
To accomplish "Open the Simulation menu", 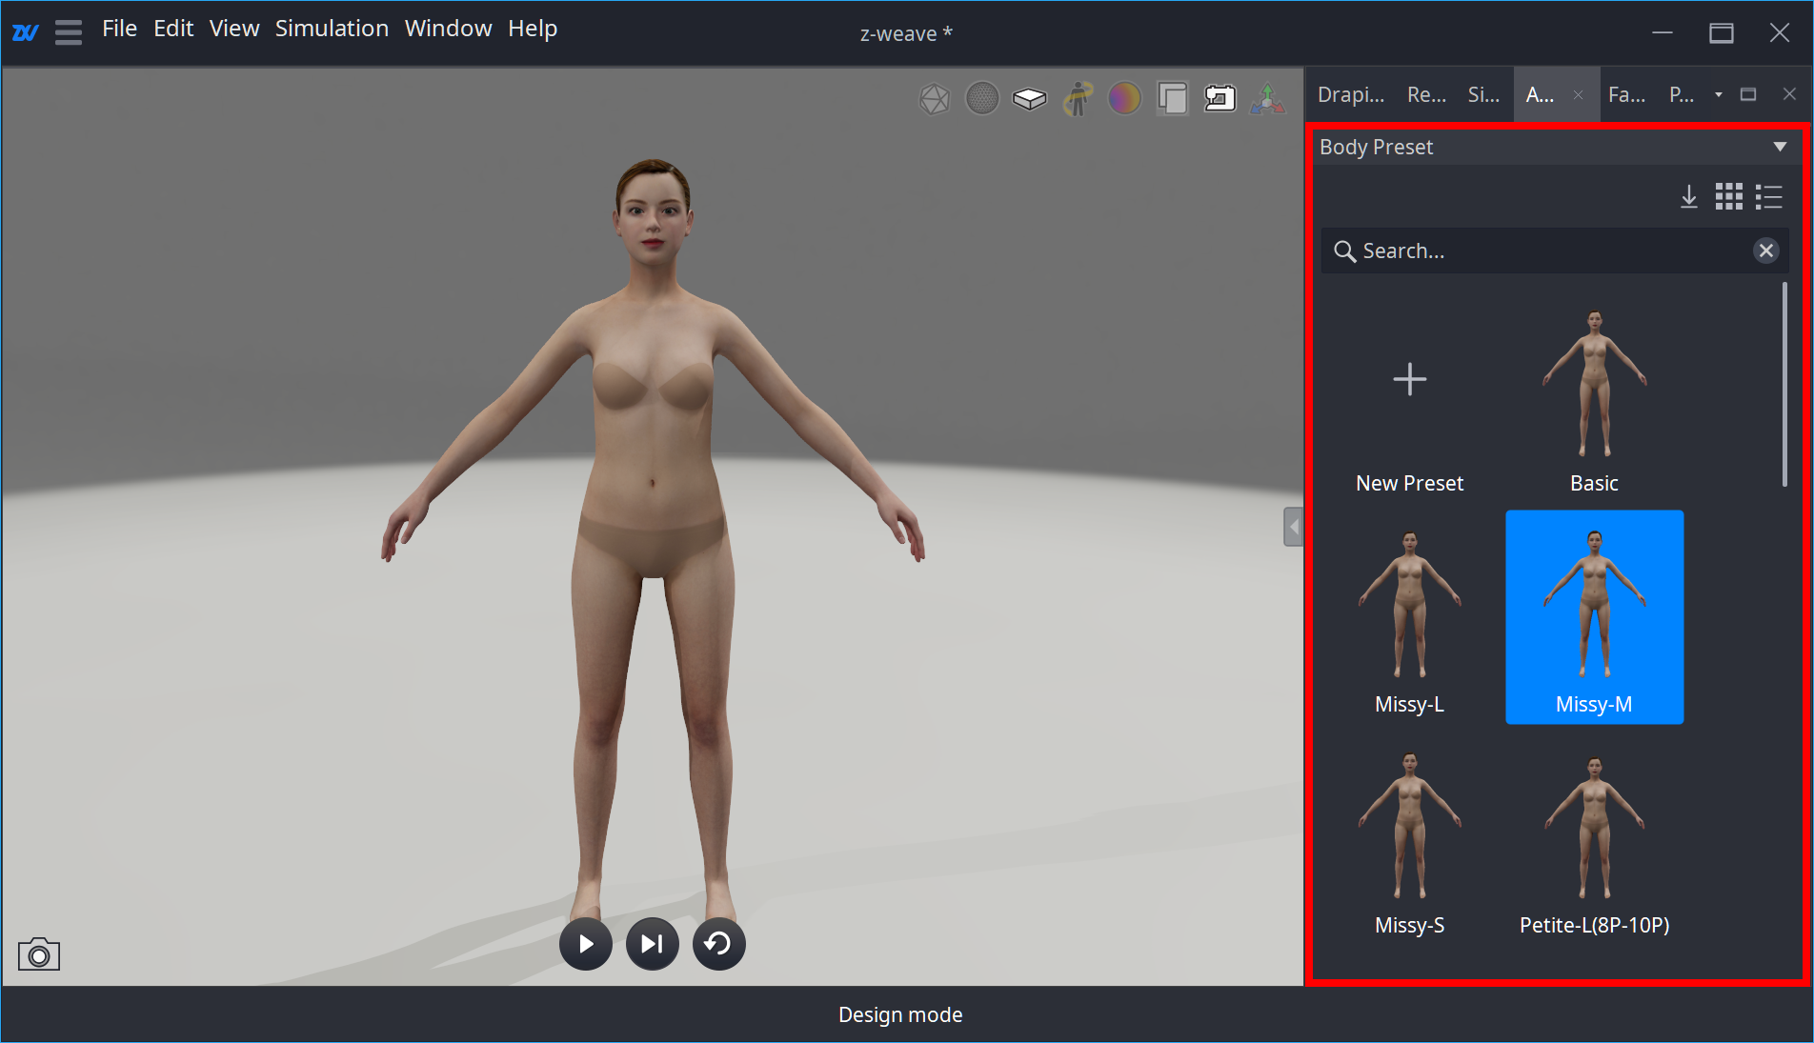I will tap(332, 29).
